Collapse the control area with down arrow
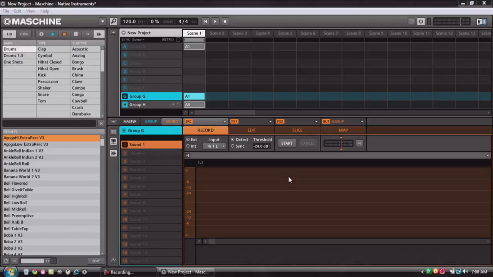 click(x=113, y=122)
